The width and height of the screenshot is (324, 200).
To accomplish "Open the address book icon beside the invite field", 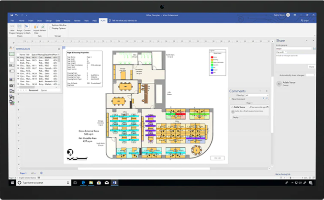I will pyautogui.click(x=314, y=48).
